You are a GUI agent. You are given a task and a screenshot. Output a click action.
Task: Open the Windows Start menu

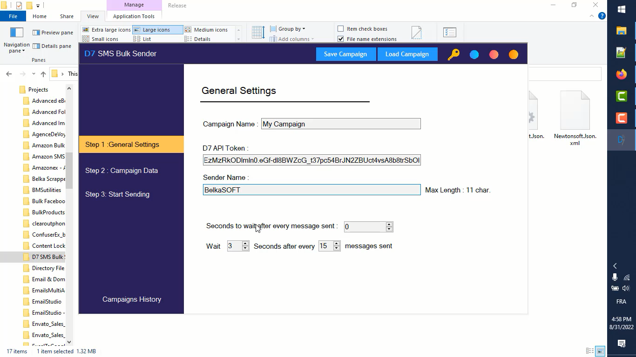point(622,9)
